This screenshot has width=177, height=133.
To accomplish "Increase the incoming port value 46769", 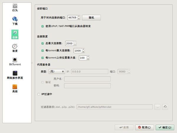I will (x=79, y=16).
